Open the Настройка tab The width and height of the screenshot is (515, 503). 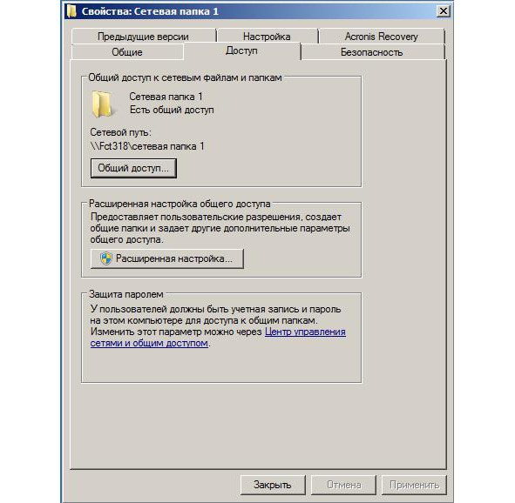[x=267, y=37]
